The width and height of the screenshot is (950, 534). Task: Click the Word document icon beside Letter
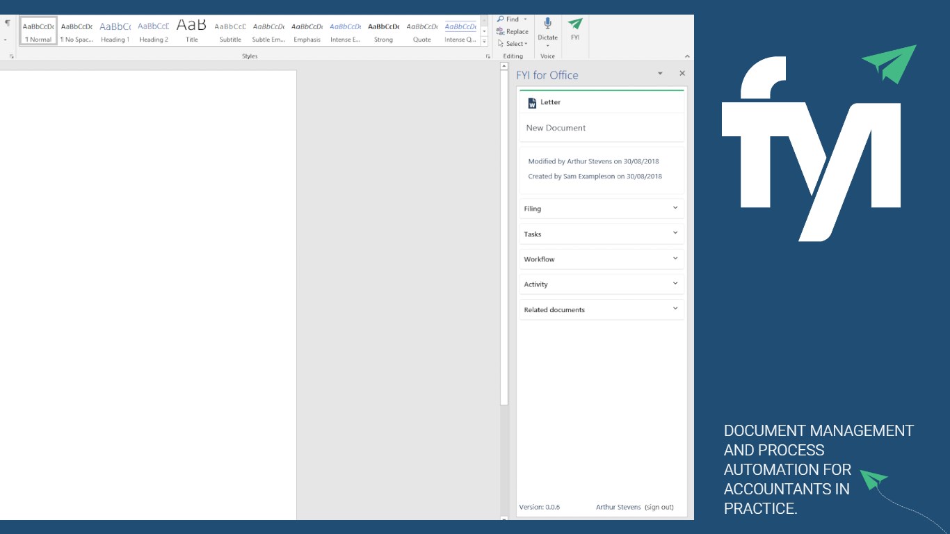coord(532,103)
